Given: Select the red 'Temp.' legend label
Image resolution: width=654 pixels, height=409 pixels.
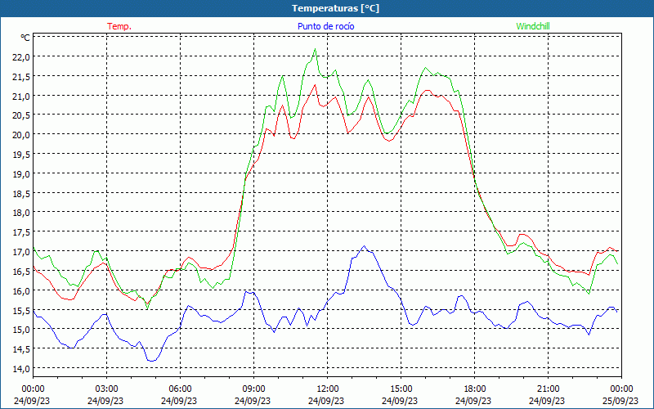Looking at the screenshot, I should point(119,26).
